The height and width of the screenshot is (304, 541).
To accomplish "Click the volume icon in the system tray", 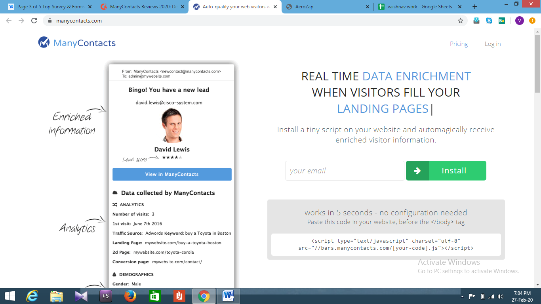I will pyautogui.click(x=501, y=296).
